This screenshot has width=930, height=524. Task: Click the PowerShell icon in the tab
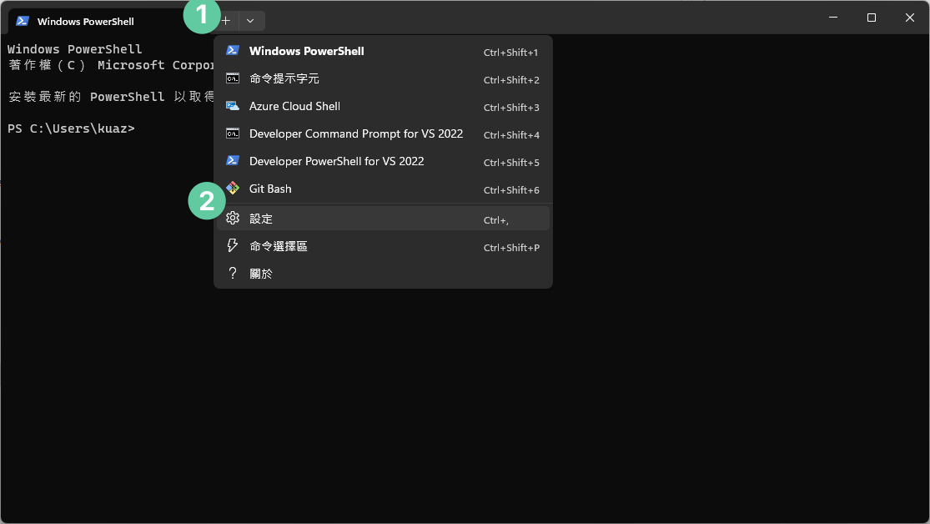coord(23,21)
